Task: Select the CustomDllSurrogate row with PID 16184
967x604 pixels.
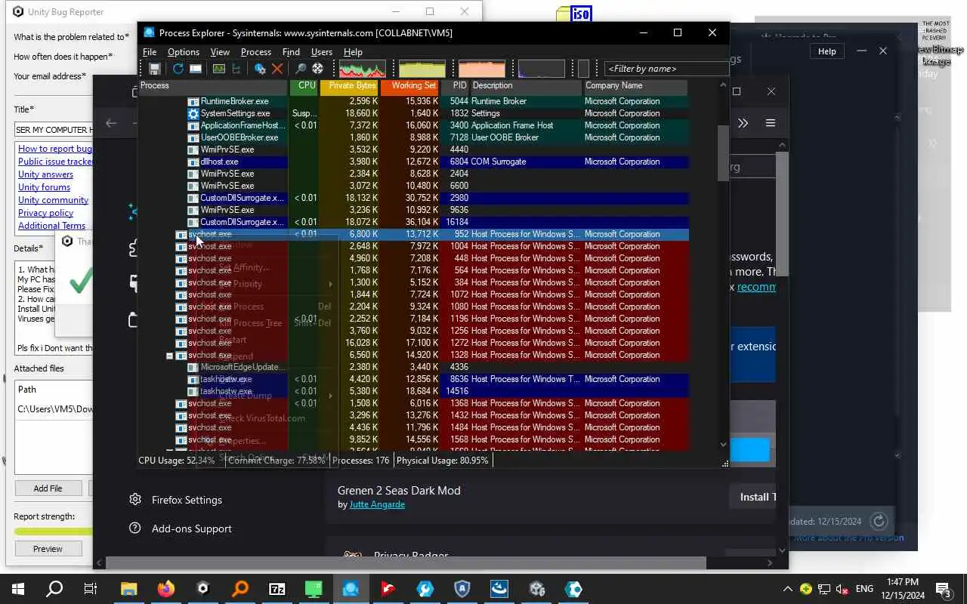Action: (413, 222)
